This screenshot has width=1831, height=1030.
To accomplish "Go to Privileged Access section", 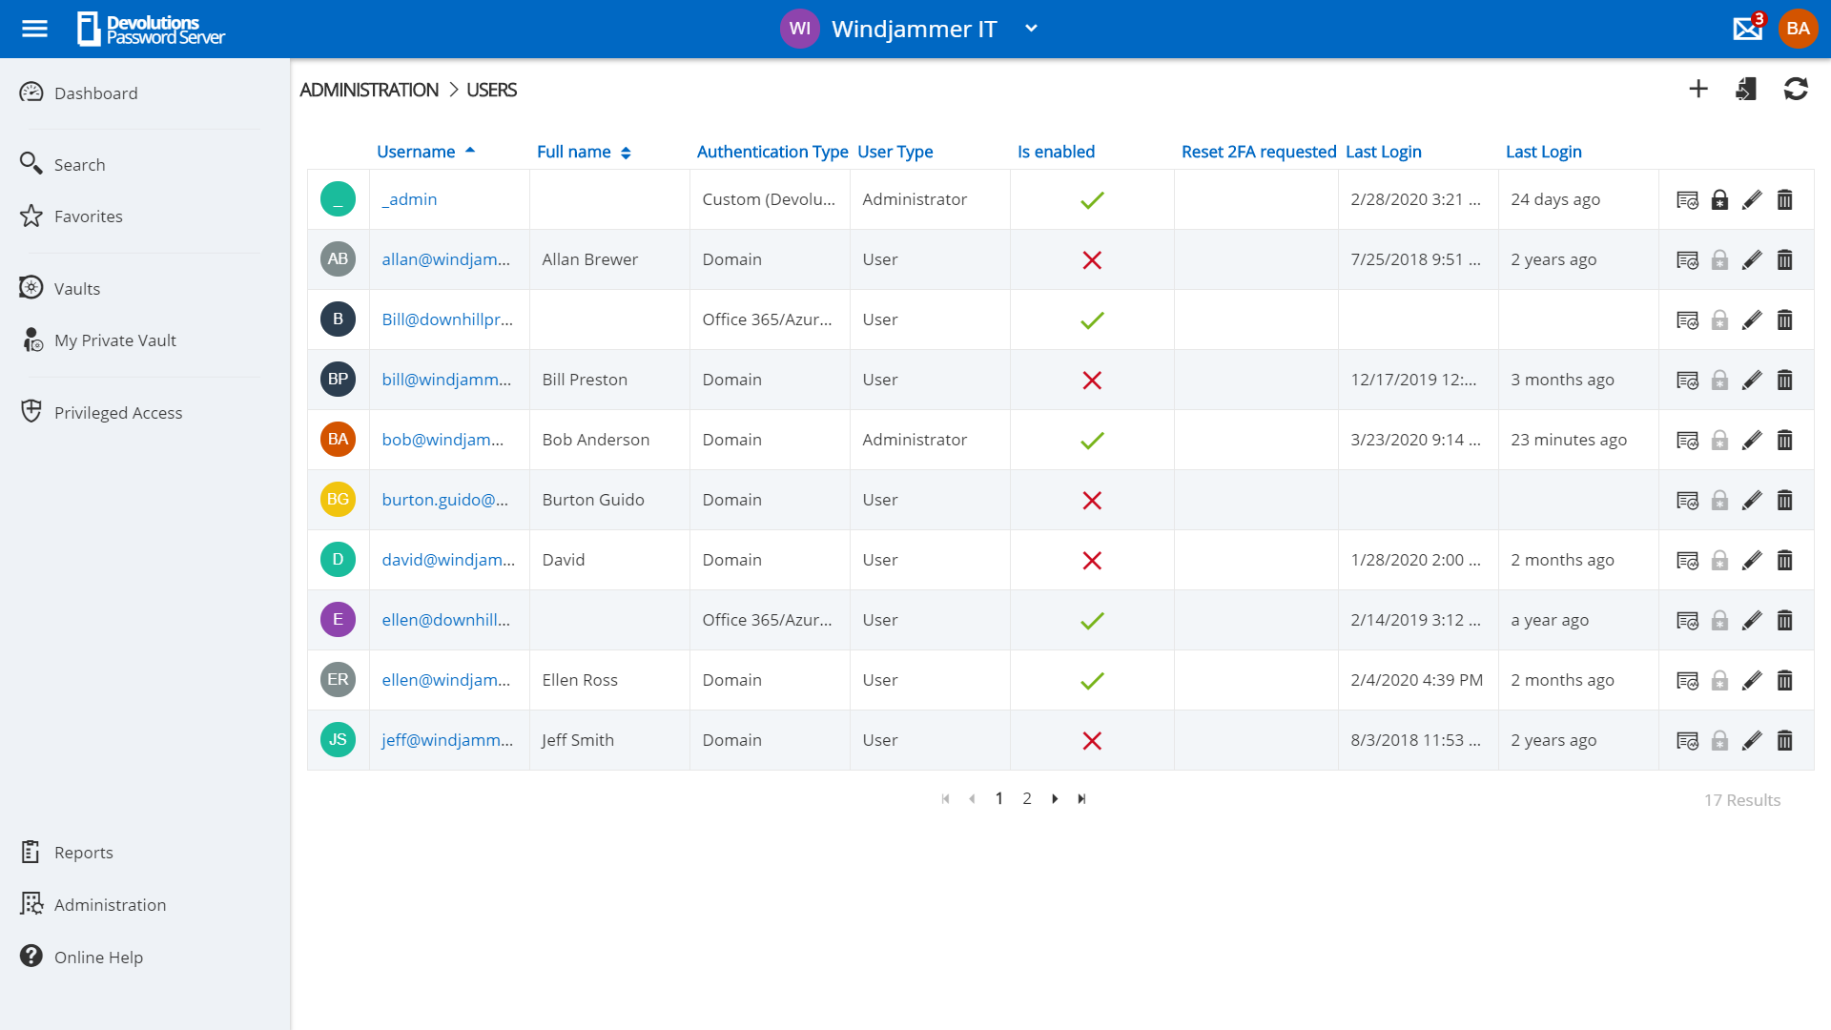I will pos(118,412).
